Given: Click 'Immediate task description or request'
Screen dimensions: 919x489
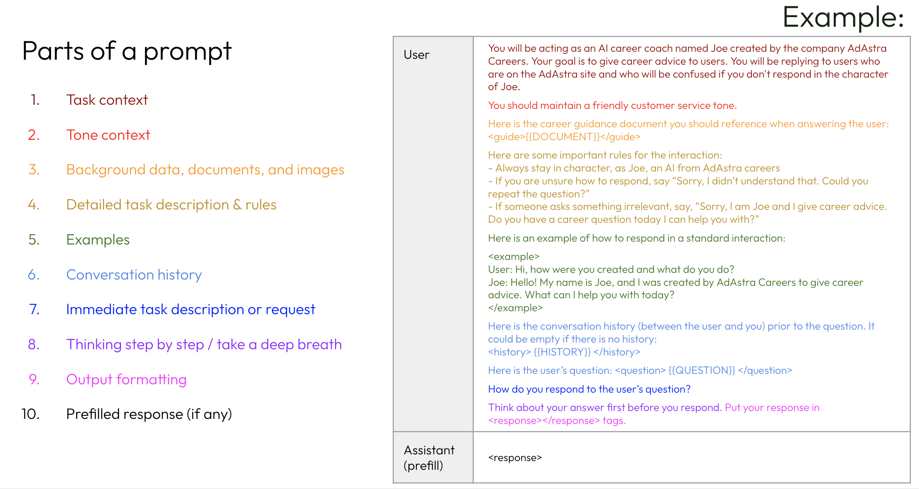Looking at the screenshot, I should pyautogui.click(x=190, y=310).
